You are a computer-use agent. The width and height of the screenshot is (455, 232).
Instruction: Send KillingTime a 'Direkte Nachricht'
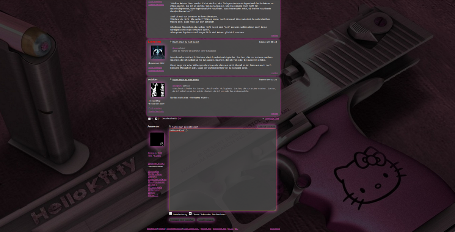point(156,71)
